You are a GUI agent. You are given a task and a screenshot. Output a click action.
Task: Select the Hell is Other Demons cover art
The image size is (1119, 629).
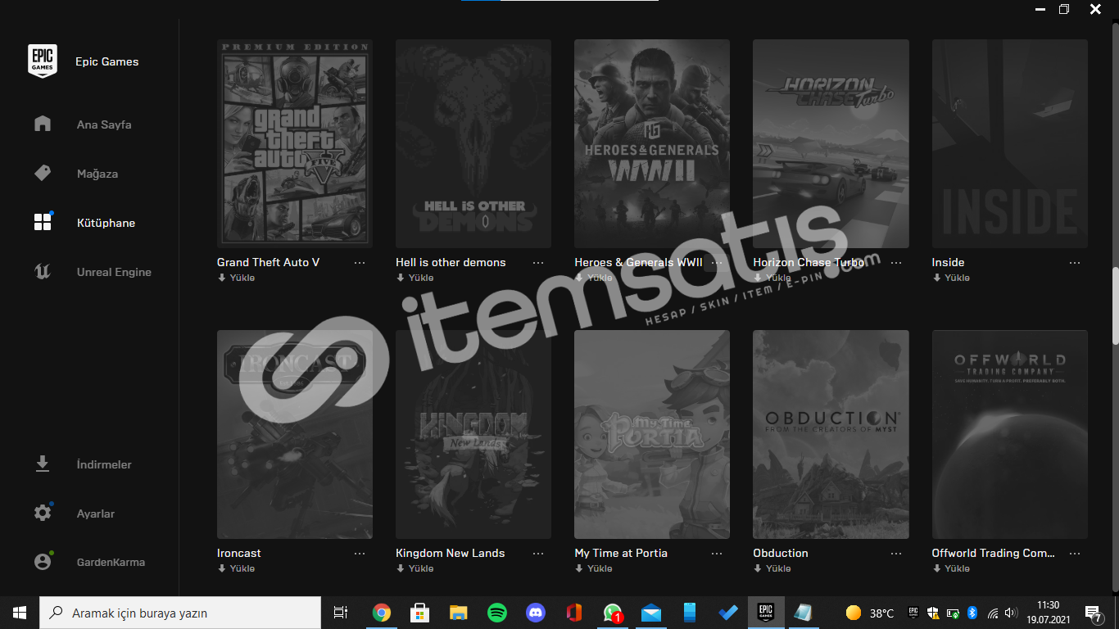473,143
